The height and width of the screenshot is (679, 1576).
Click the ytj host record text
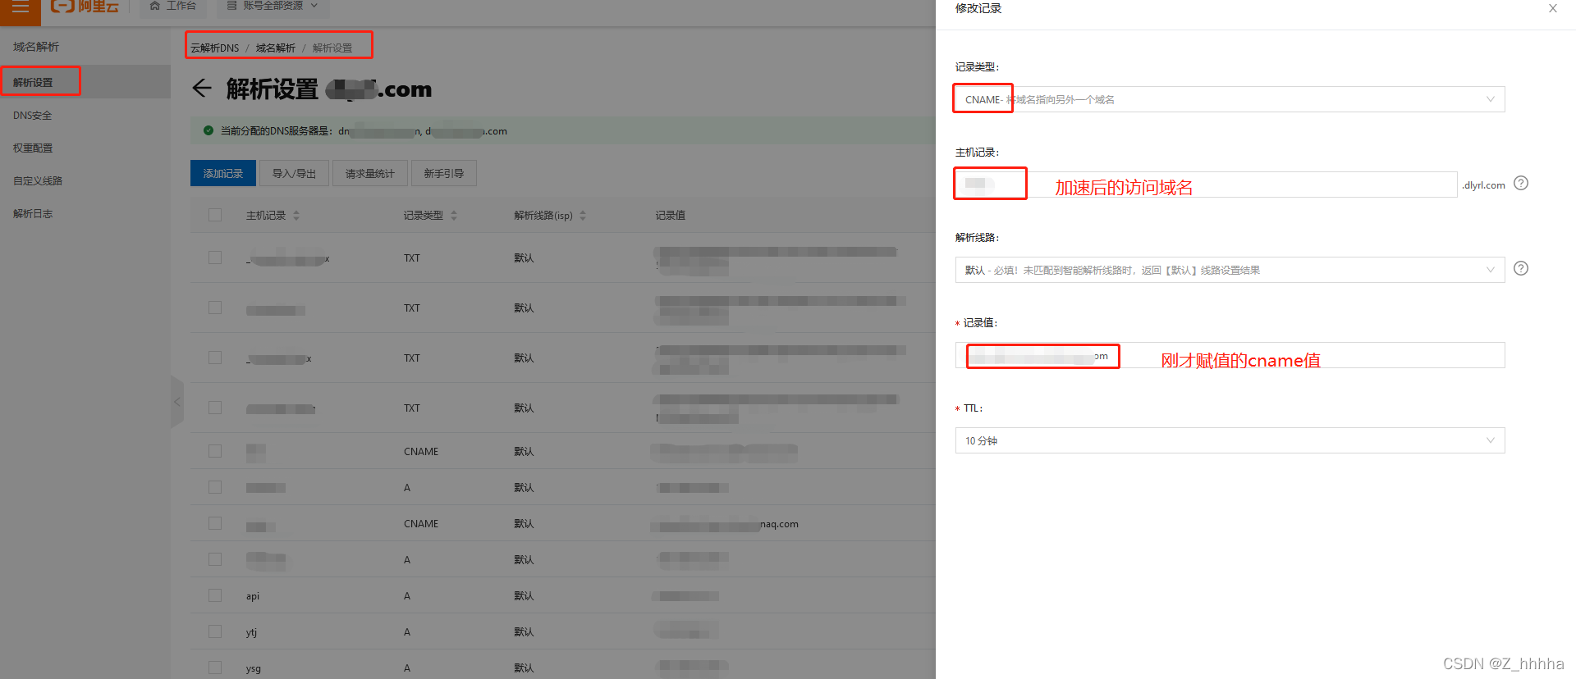[251, 632]
